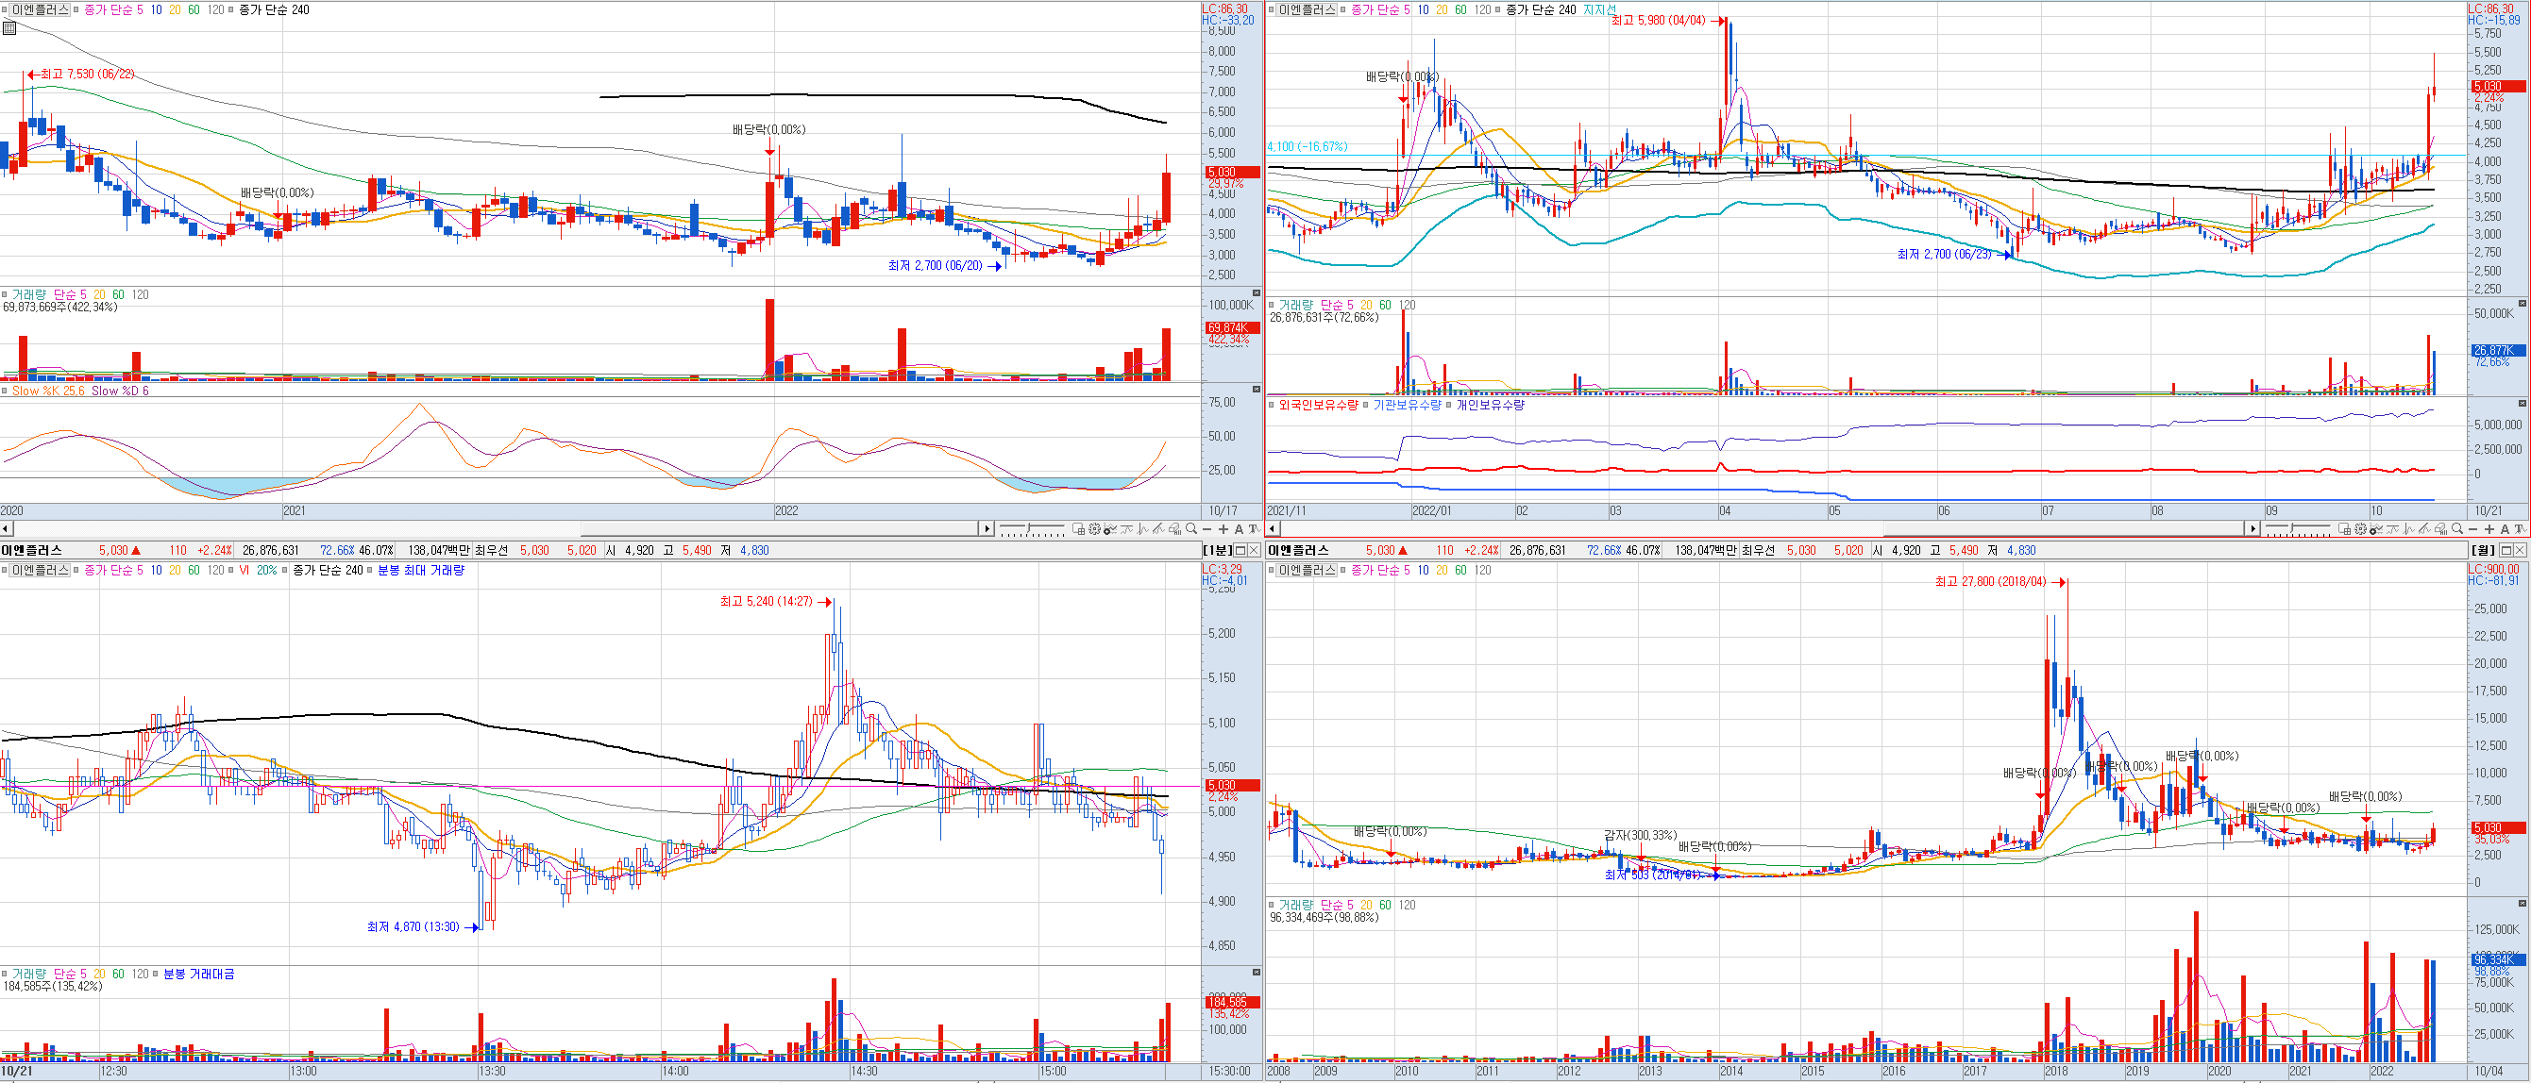Click 이엔플러스 stock name button in minute chart
This screenshot has height=1083, width=2531.
tap(40, 570)
